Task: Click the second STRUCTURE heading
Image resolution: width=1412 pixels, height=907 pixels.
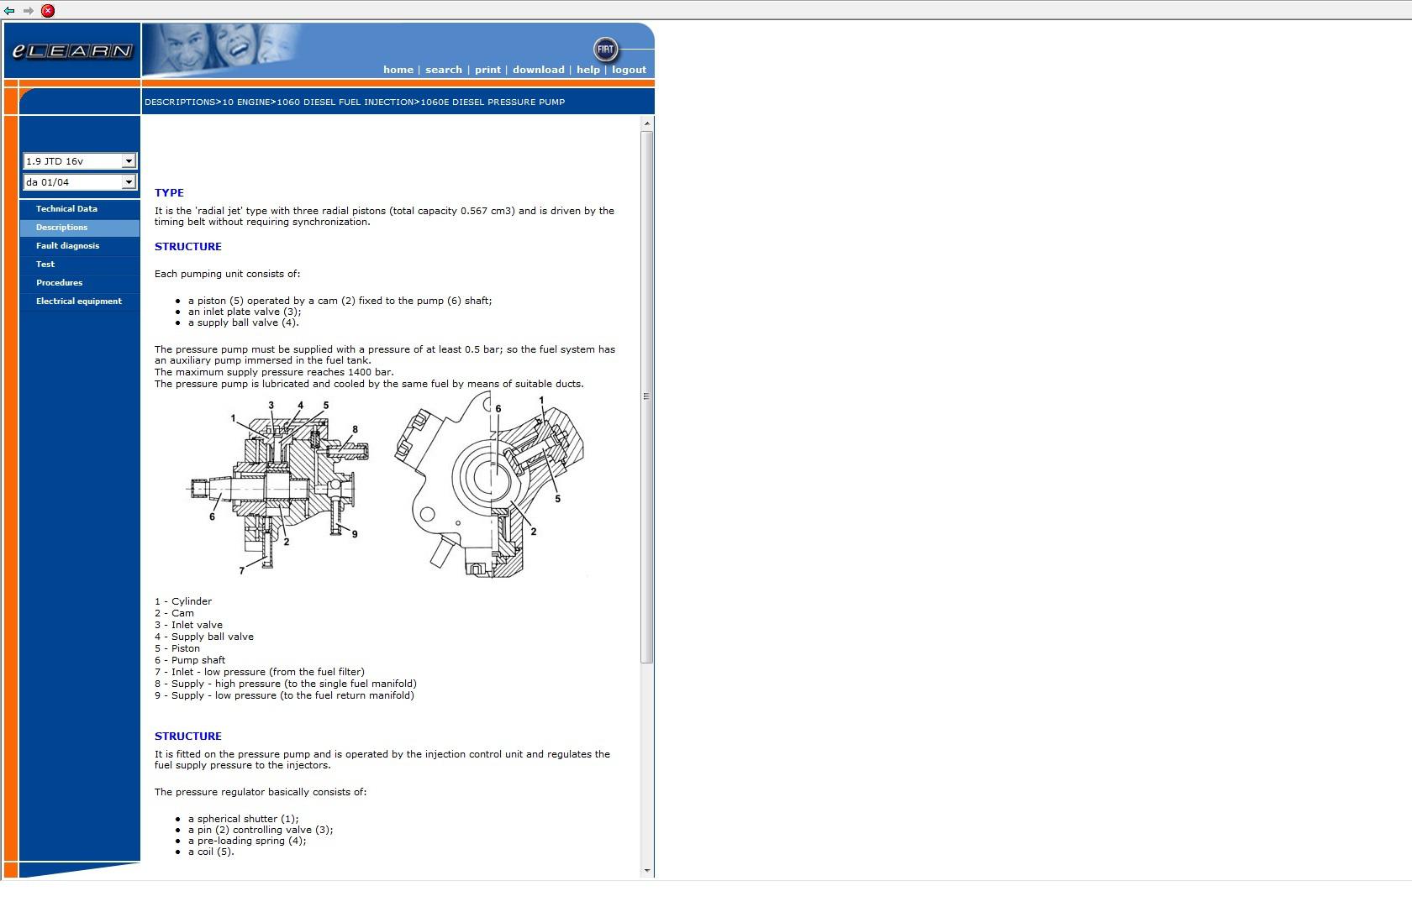Action: tap(188, 737)
